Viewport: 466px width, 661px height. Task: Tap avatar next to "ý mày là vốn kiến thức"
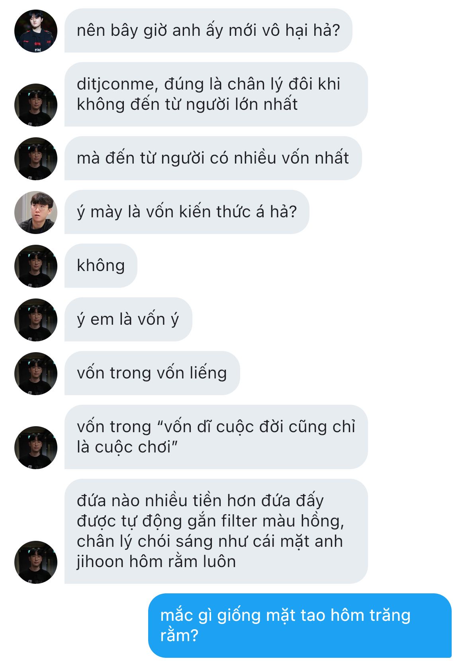(x=36, y=213)
